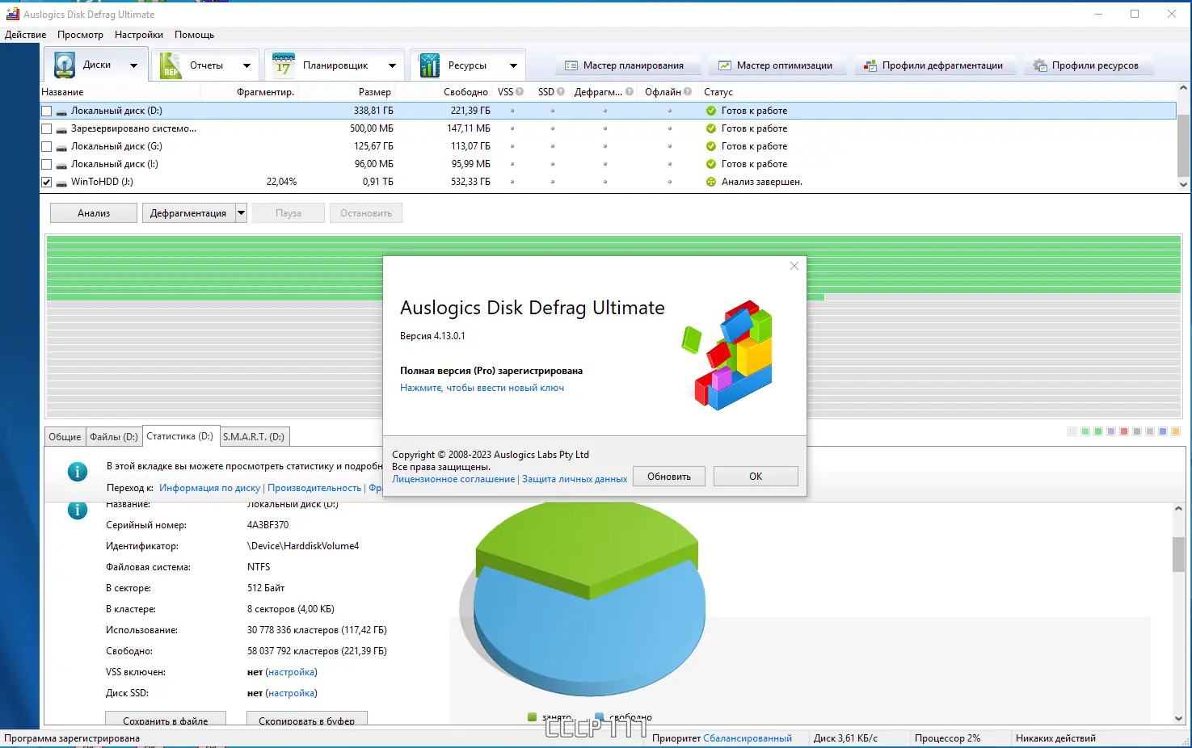
Task: Click the Скопировать в буфер button
Action: pos(307,720)
